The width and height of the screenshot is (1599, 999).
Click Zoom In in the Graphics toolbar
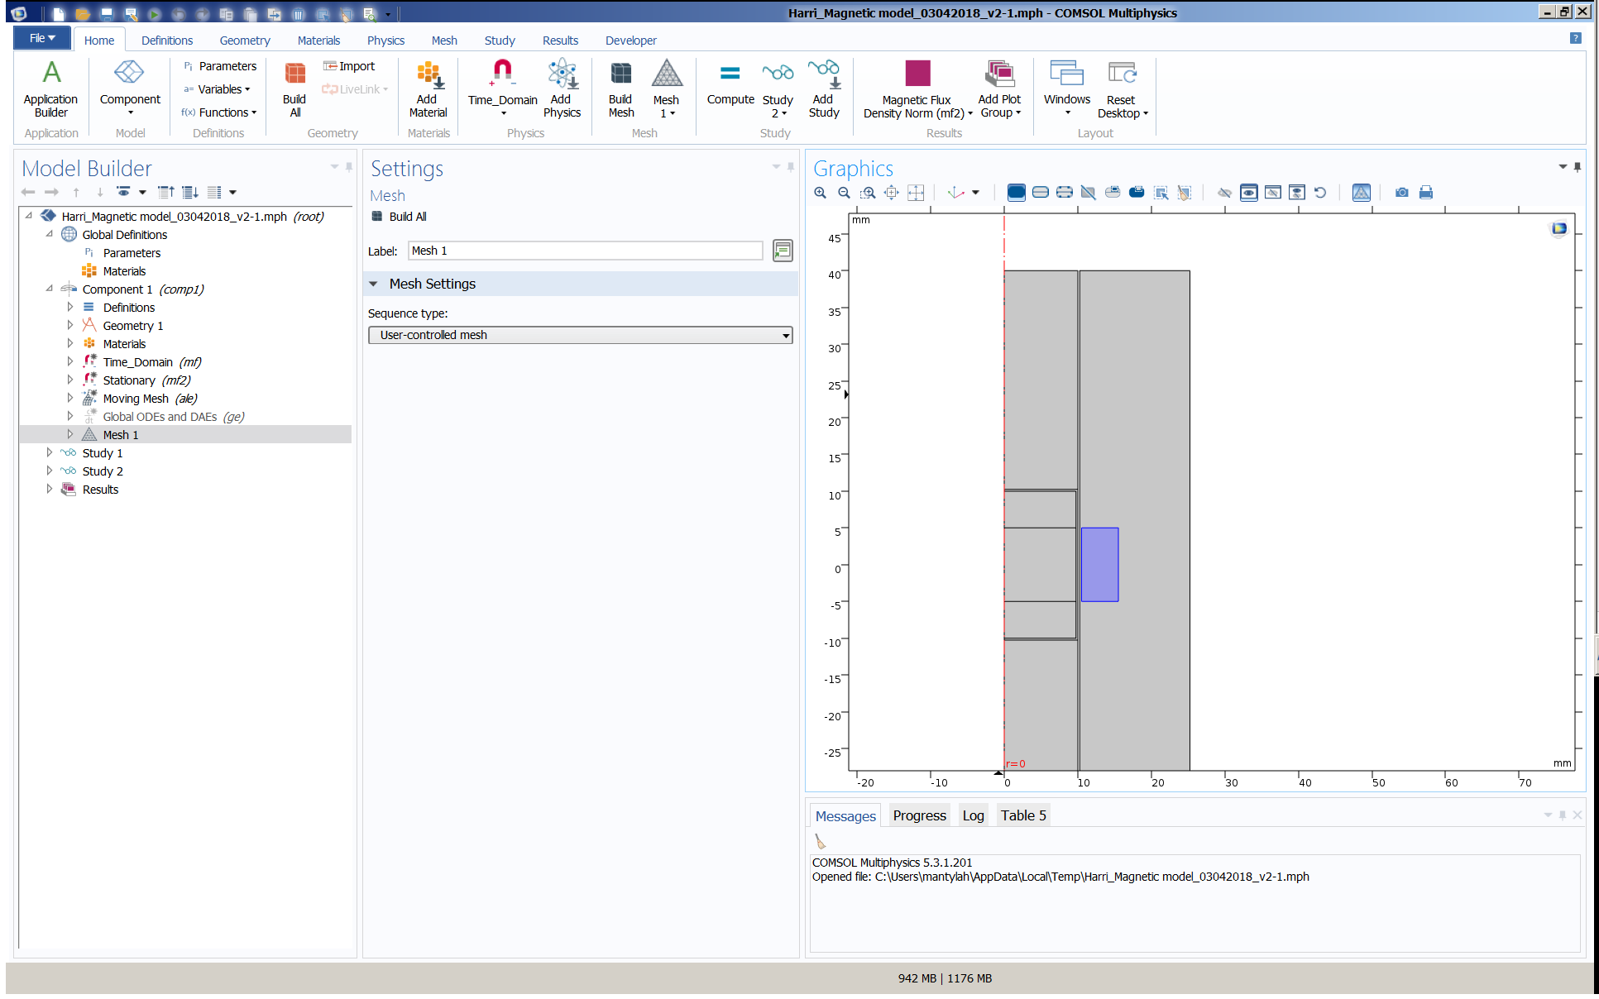pos(820,193)
